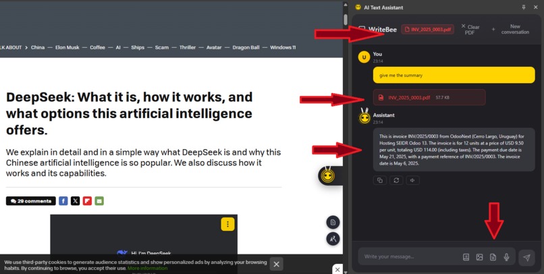Viewport: 544px width, 274px height.
Task: Click the user avatar labeled U
Action: coord(364,57)
